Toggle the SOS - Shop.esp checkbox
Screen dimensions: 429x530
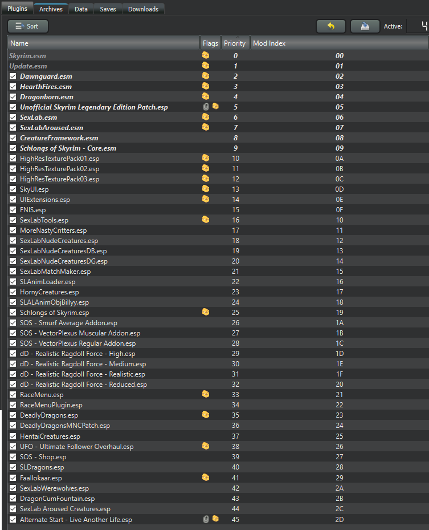[x=13, y=457]
